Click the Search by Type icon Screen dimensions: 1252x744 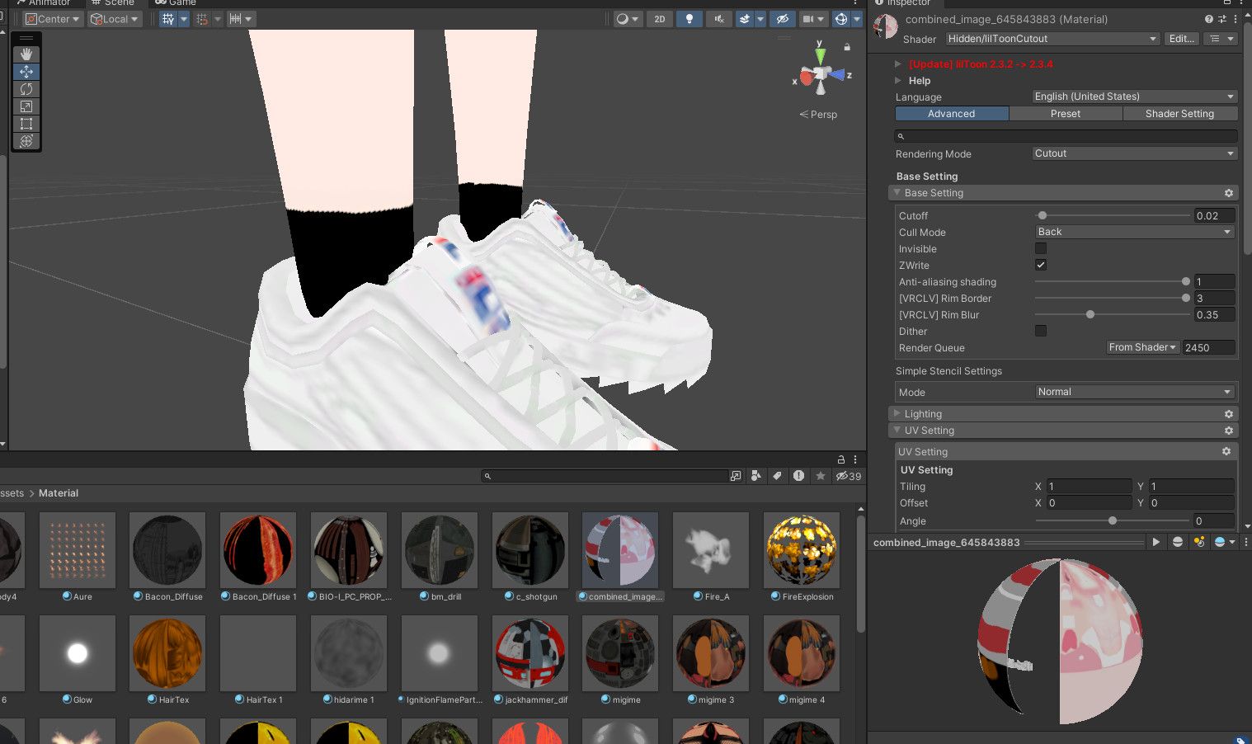(756, 476)
